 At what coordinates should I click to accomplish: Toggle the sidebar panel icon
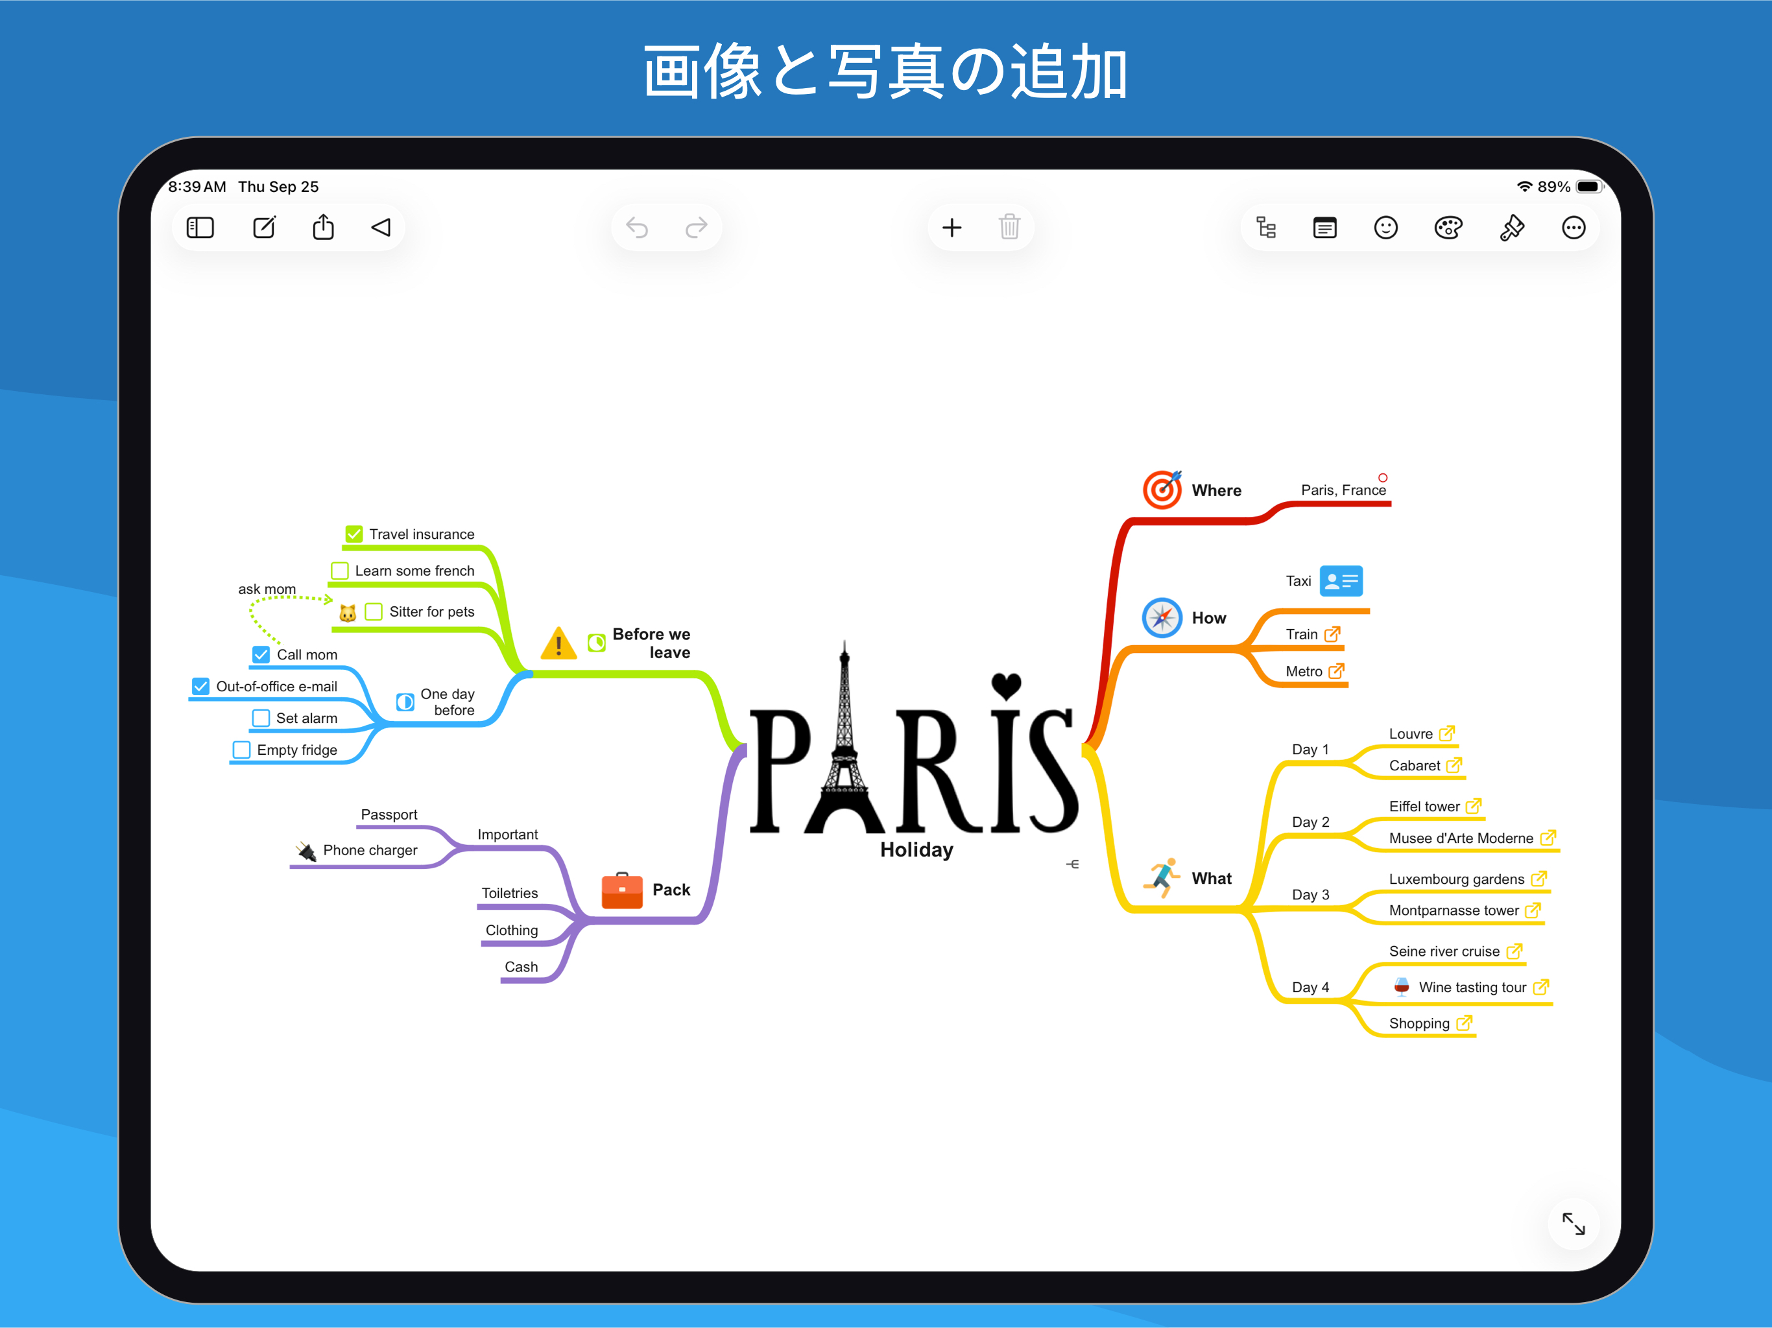[x=200, y=228]
